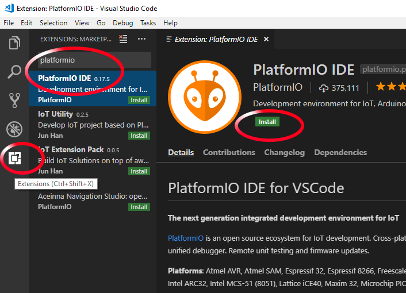
Task: Follow the blue PlatformIO hyperlink
Action: [x=186, y=238]
